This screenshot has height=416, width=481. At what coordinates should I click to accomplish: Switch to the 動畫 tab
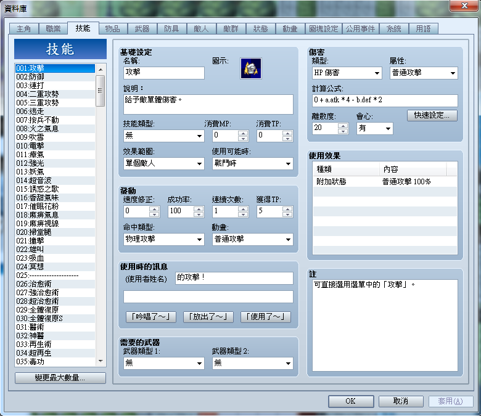point(290,29)
